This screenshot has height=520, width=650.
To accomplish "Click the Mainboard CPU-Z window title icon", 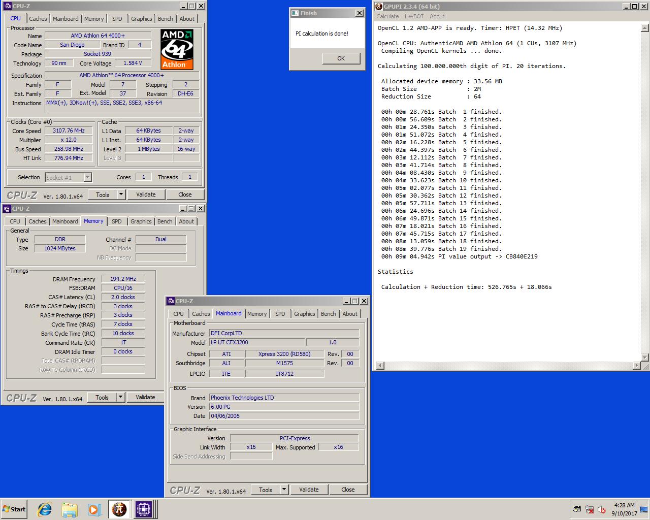I will [x=171, y=301].
